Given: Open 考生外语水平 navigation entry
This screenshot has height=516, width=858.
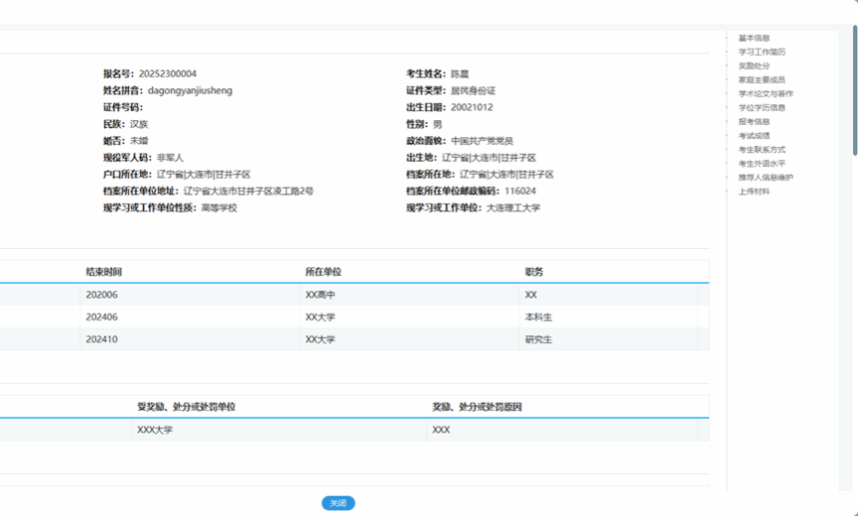Looking at the screenshot, I should (x=762, y=163).
